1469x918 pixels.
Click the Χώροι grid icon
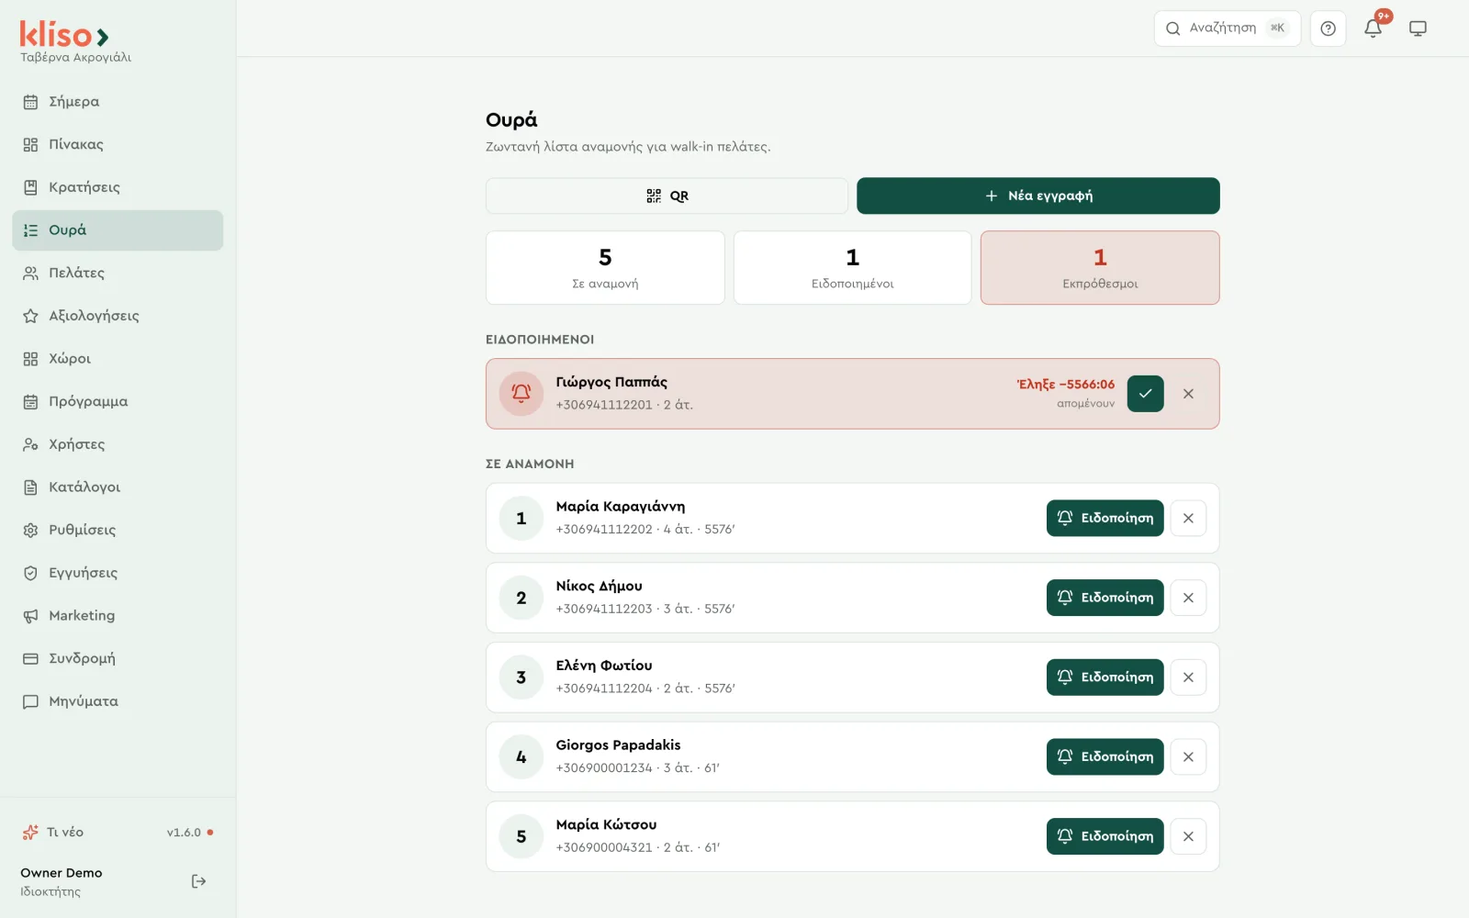coord(30,359)
